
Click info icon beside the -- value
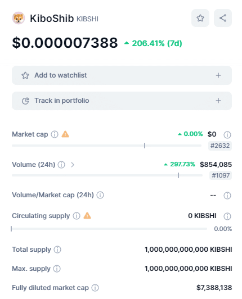(x=227, y=196)
